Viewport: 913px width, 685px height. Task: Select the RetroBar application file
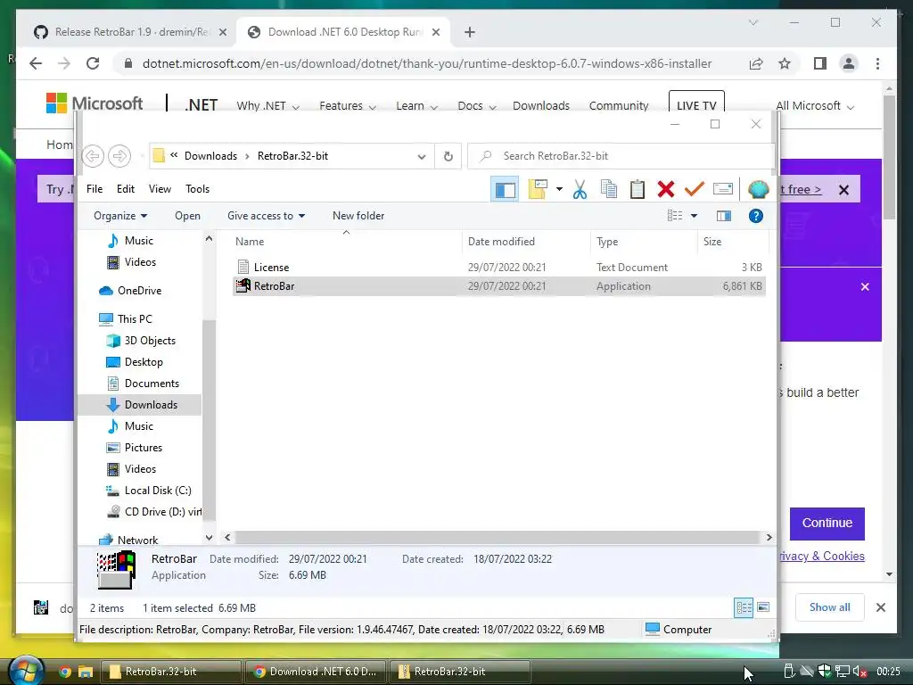click(x=499, y=286)
